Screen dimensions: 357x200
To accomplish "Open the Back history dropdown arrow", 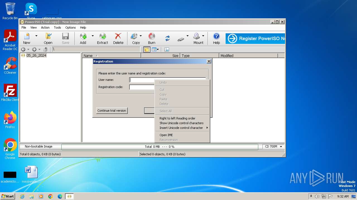I will click(28, 49).
